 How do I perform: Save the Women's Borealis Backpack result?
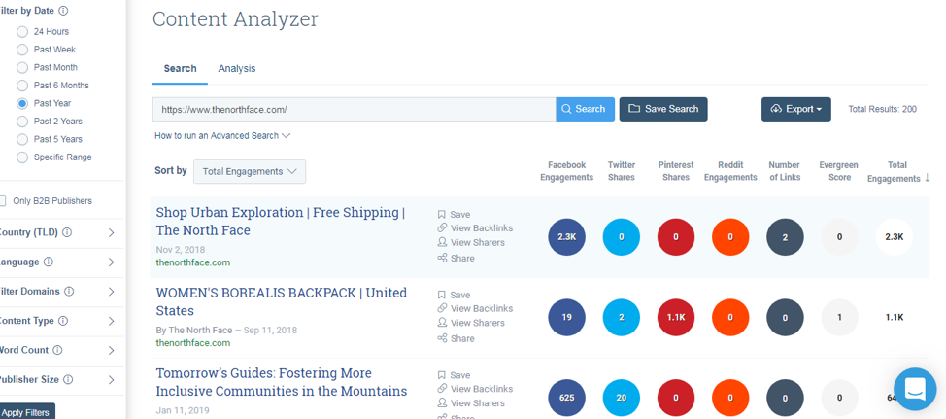coord(454,295)
